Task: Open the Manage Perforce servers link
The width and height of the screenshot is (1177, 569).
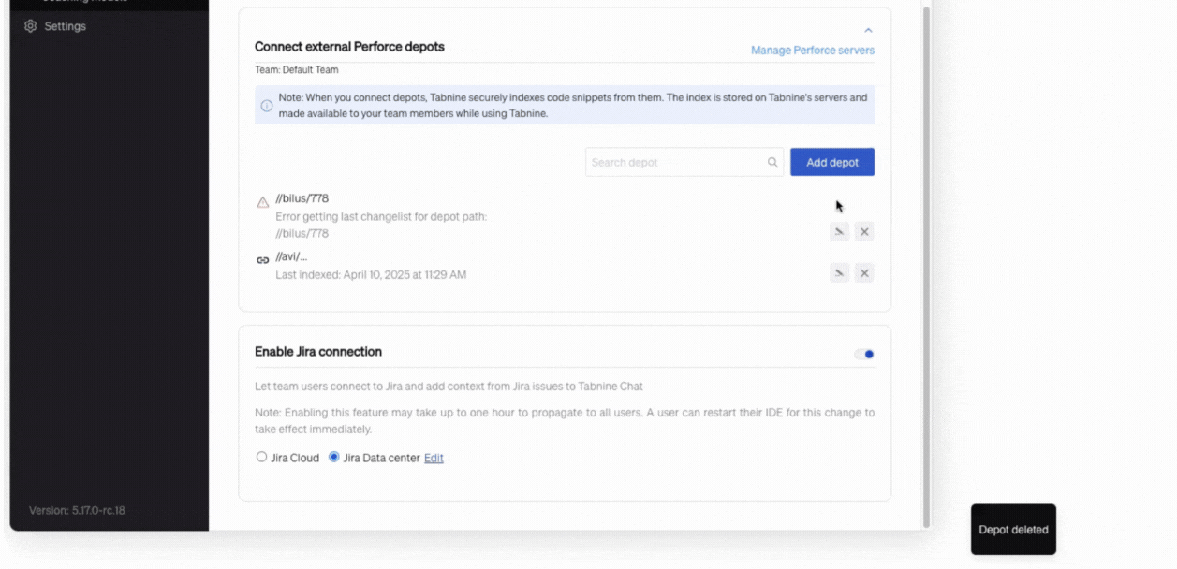Action: pos(812,51)
